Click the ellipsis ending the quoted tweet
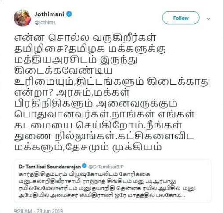The image size is (223, 213). (x=183, y=196)
